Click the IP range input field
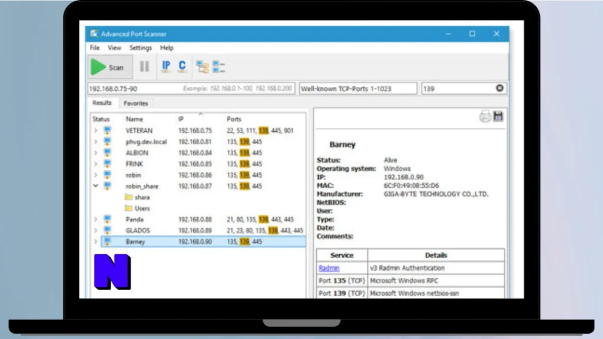 point(191,88)
